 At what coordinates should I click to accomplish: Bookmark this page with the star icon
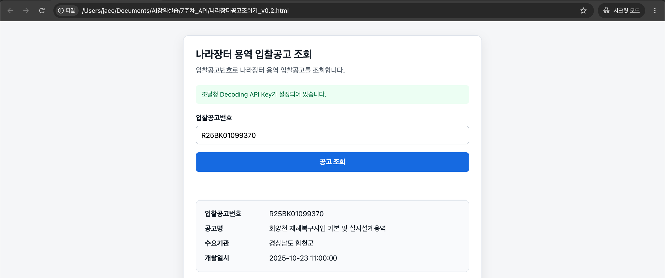point(583,11)
